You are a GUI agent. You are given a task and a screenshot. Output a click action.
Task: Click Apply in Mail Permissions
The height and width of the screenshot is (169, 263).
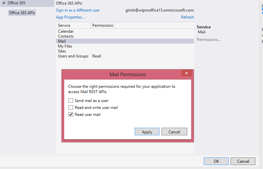147,132
